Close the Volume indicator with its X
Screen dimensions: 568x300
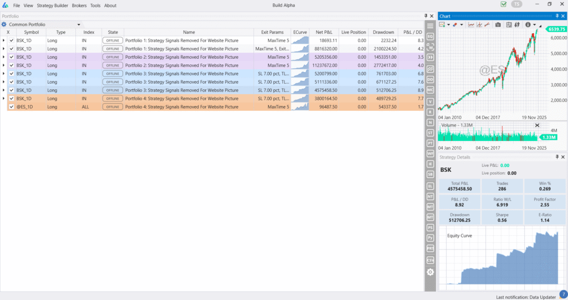(537, 125)
